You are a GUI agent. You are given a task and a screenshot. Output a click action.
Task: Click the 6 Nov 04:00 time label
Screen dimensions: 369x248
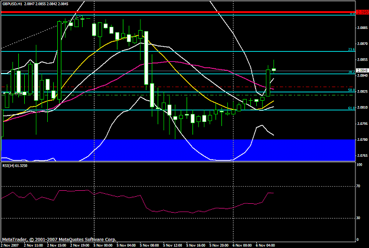coord(266,246)
